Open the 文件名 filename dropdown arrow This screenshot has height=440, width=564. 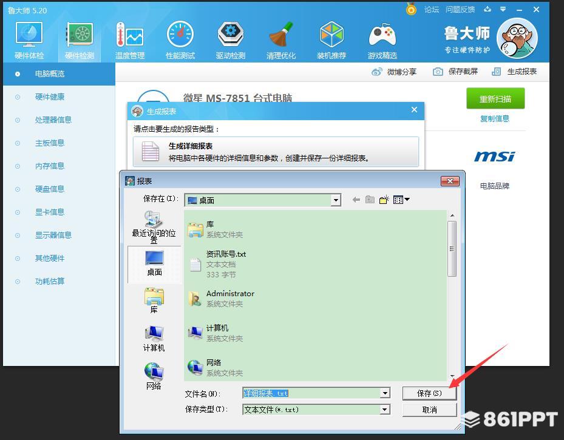coord(385,394)
